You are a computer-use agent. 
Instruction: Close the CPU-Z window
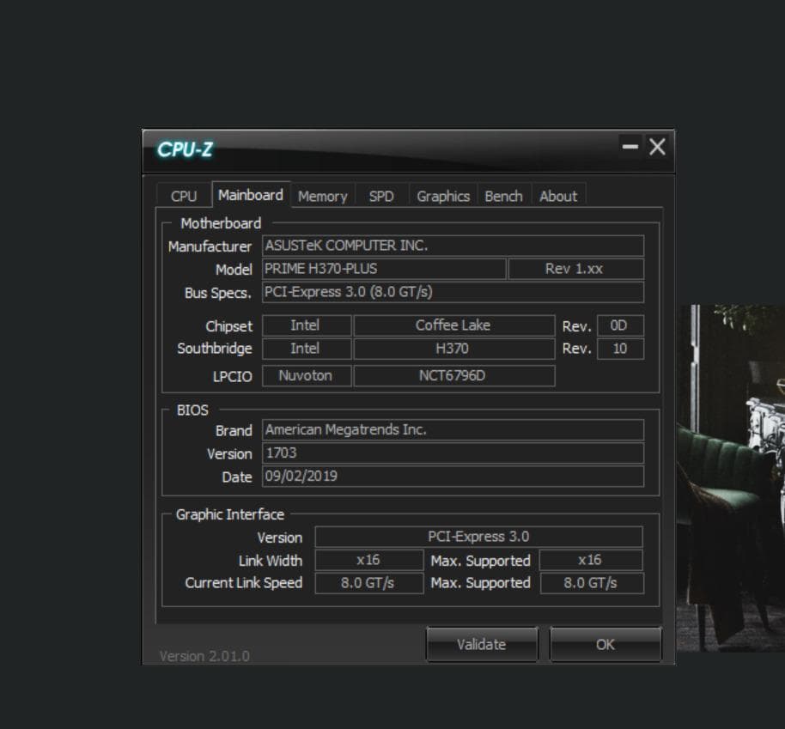point(657,147)
